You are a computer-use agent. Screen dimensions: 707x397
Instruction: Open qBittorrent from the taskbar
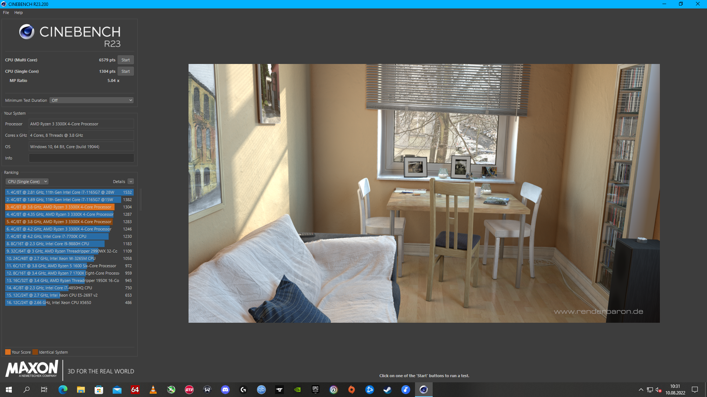coord(261,390)
